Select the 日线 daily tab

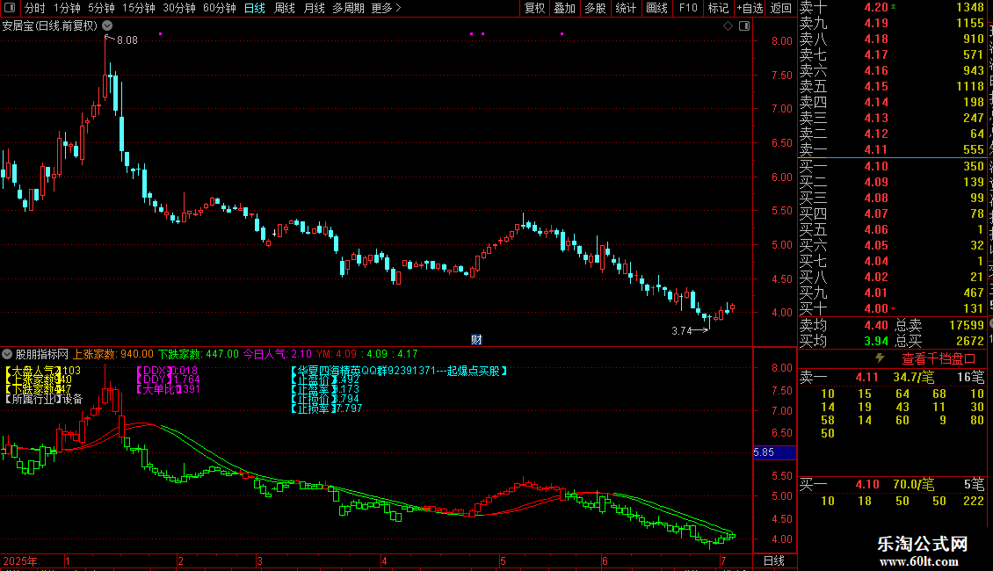(255, 8)
